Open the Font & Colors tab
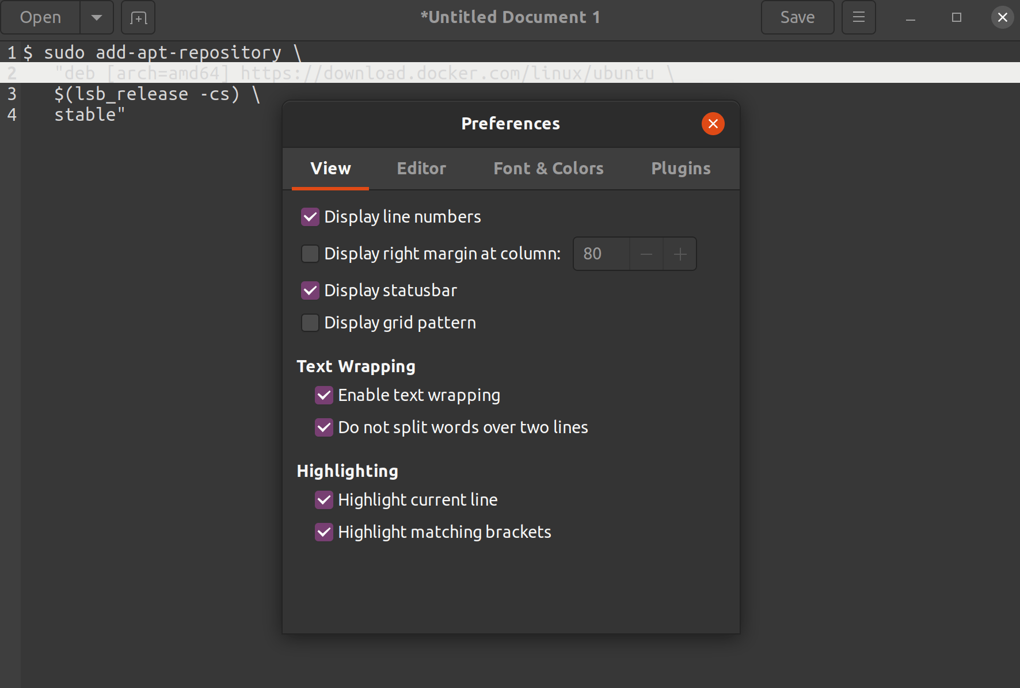Viewport: 1020px width, 688px height. 548,169
